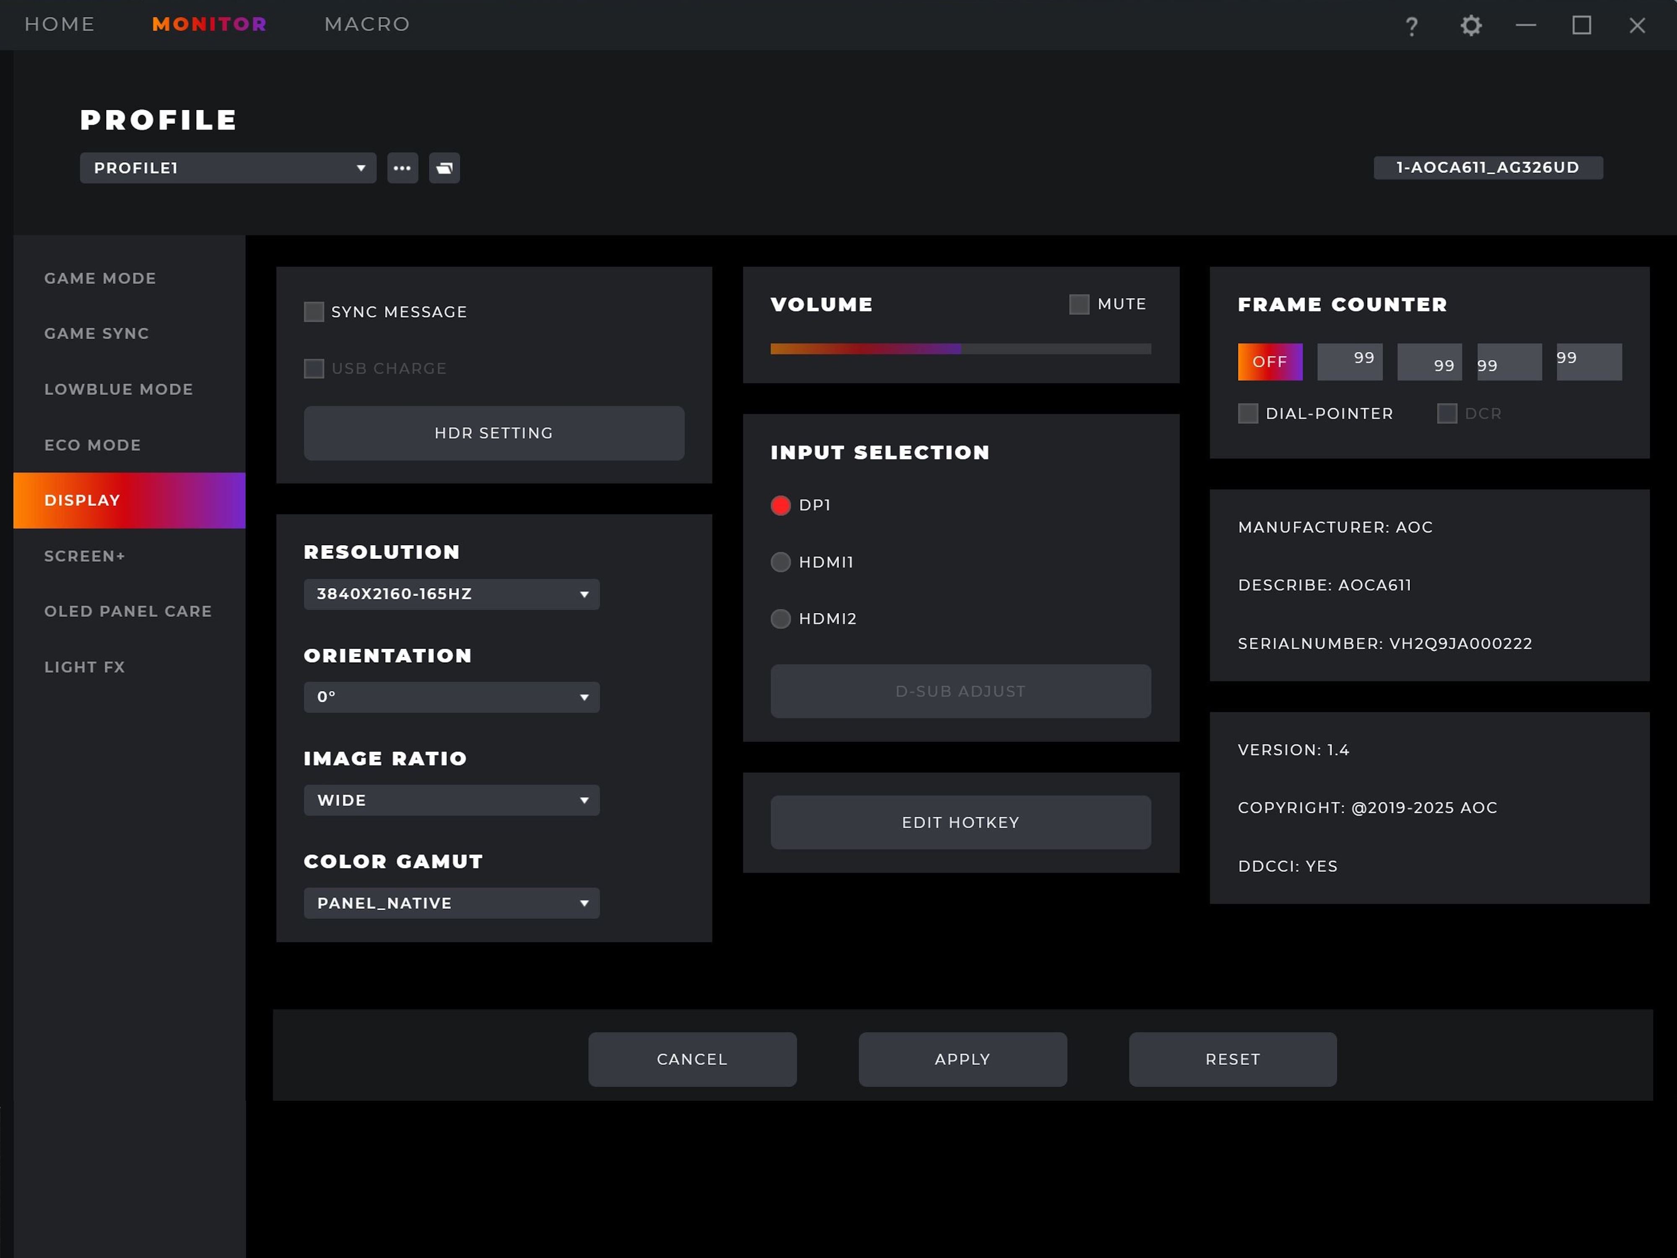Adjust the Volume slider bar

click(x=960, y=349)
